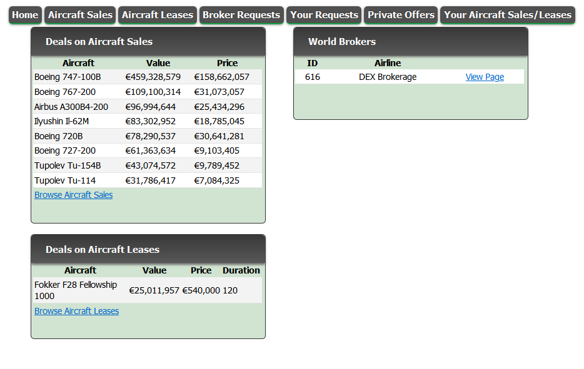This screenshot has height=369, width=584.
Task: Open Private Offers tab
Action: click(x=401, y=15)
